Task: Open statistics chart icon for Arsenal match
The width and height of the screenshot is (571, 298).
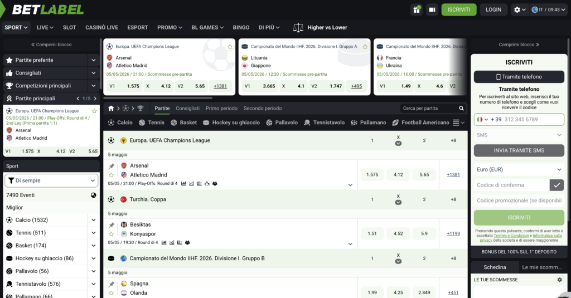Action: 183,184
